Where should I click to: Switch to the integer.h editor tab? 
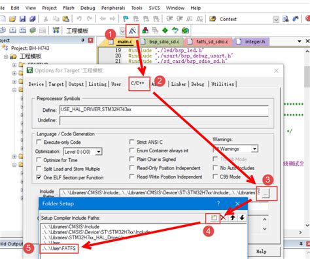pos(251,41)
